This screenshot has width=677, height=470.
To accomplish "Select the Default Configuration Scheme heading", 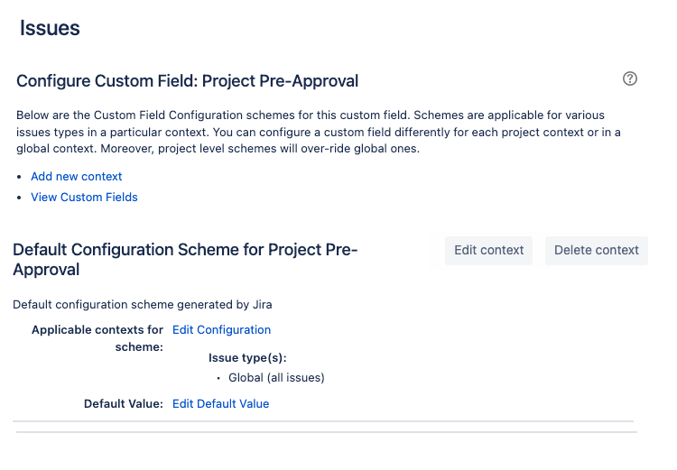I will [x=185, y=260].
